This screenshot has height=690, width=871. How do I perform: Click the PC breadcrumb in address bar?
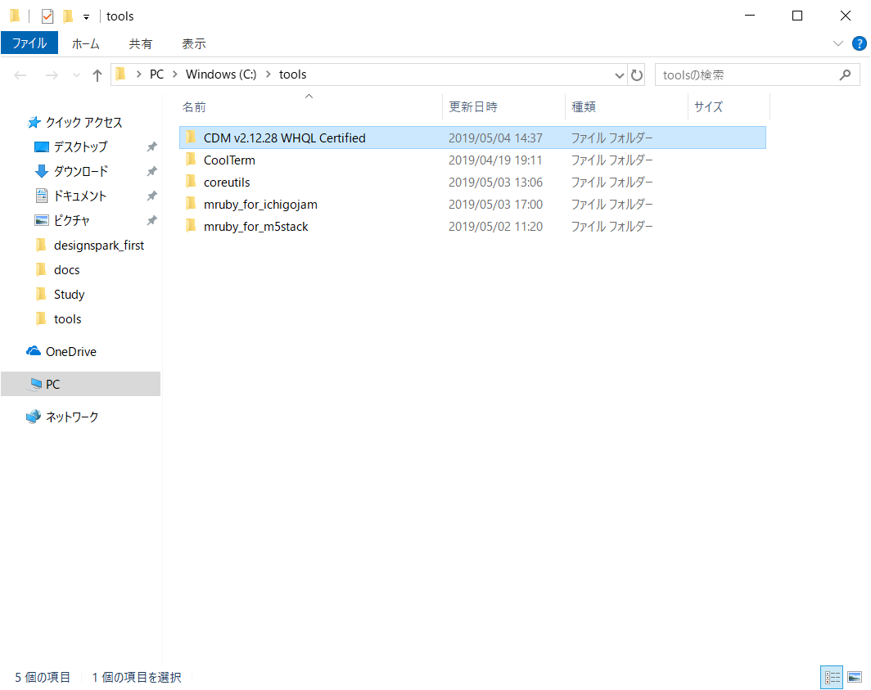tap(156, 74)
